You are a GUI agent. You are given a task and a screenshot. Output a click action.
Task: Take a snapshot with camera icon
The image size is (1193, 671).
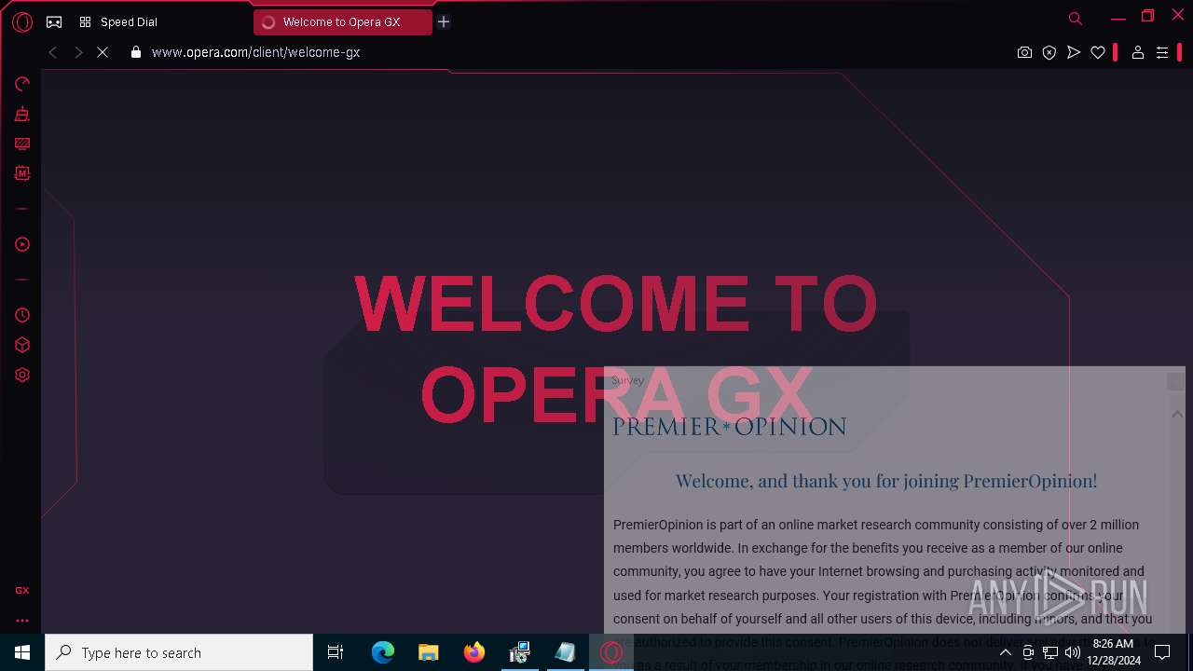pos(1024,53)
